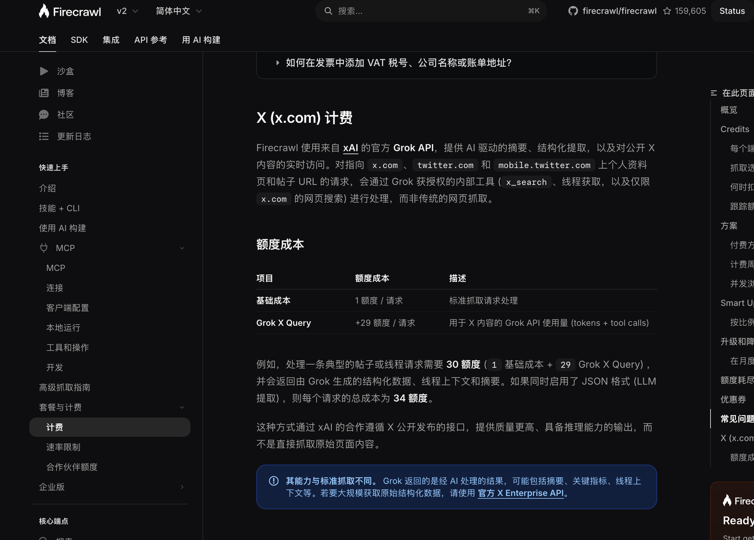Open 高级抓取指南 in the sidebar
This screenshot has height=540, width=754.
pyautogui.click(x=65, y=388)
